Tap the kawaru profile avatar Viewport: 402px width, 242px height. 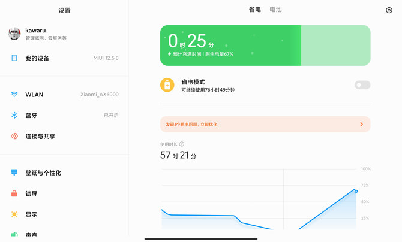point(14,34)
